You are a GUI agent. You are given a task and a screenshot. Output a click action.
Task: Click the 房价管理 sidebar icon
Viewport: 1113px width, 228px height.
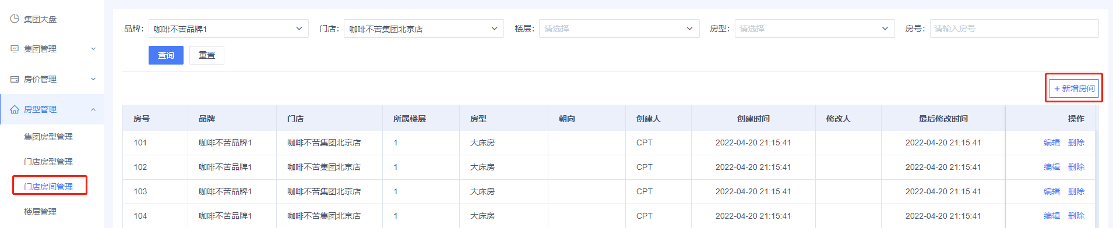pyautogui.click(x=15, y=79)
